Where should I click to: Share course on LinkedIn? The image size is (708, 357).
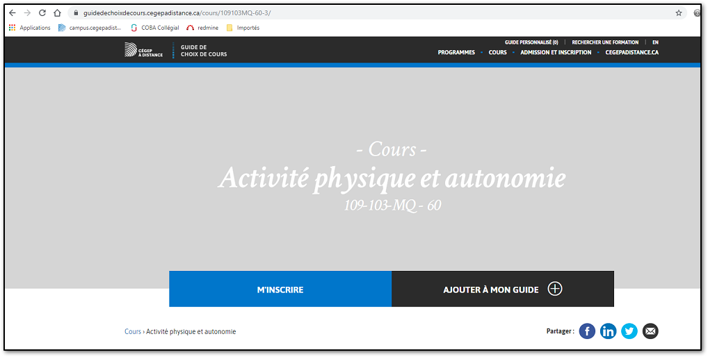point(608,331)
